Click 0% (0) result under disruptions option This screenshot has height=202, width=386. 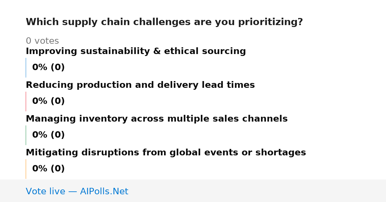tap(48, 169)
